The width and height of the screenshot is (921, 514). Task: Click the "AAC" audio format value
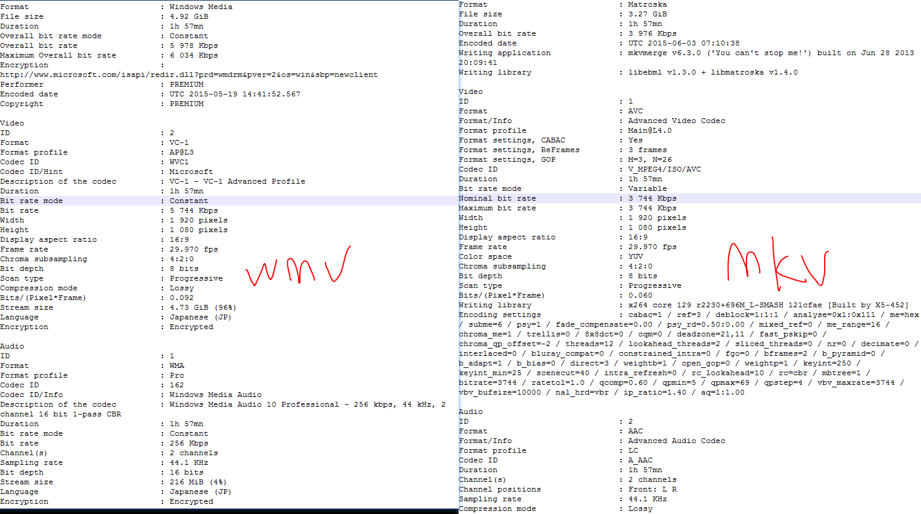(x=635, y=431)
